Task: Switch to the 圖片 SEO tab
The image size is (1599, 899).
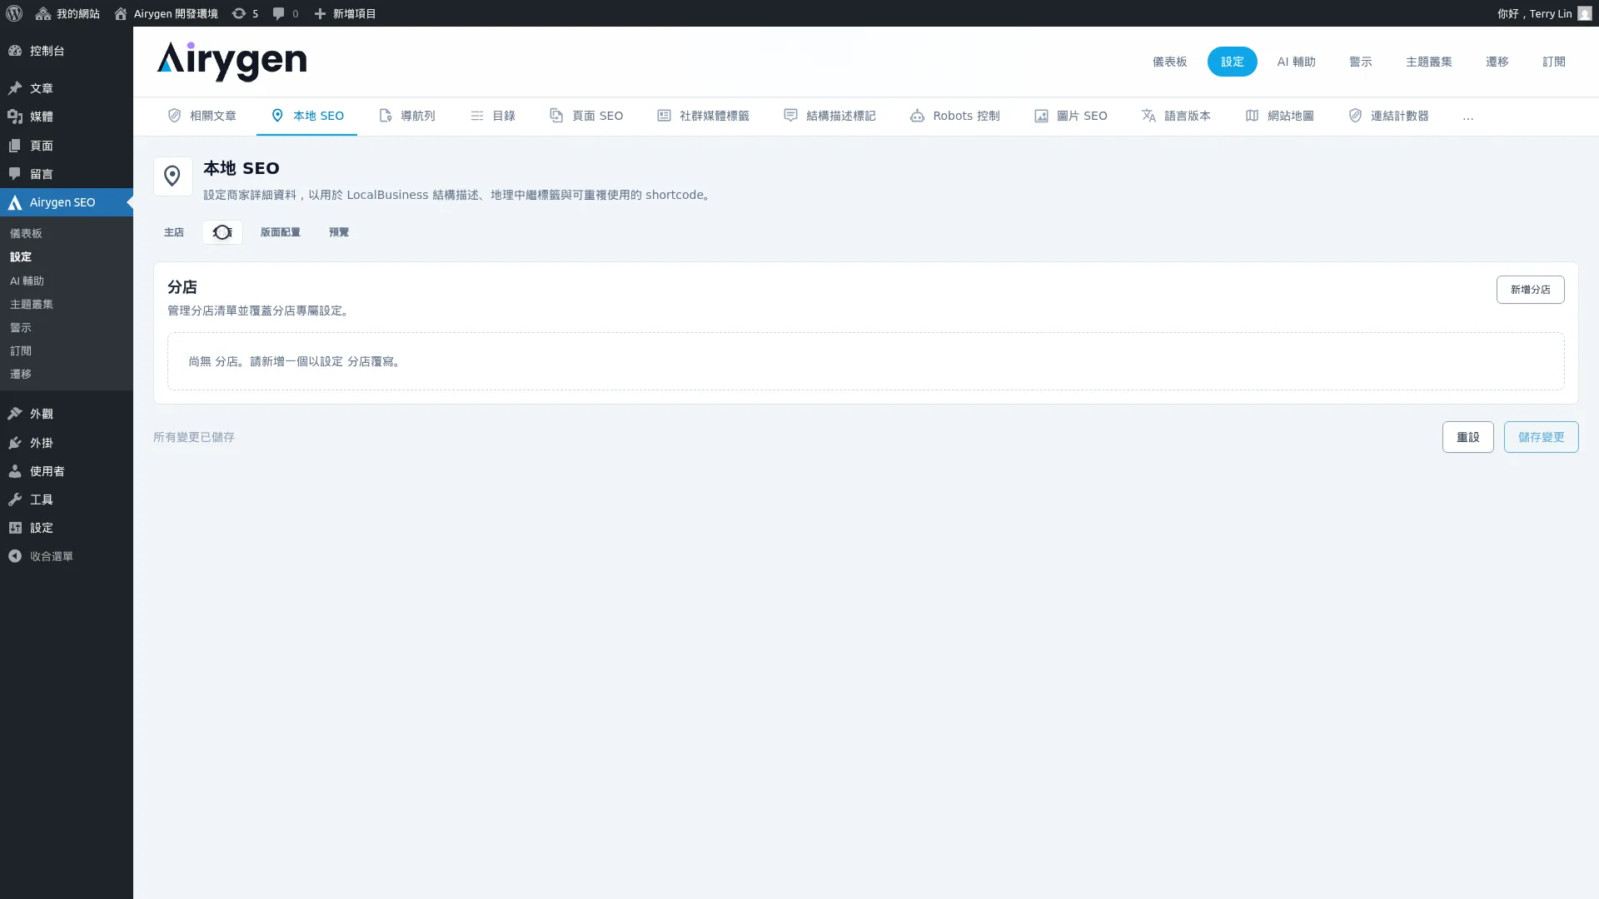Action: point(1071,116)
